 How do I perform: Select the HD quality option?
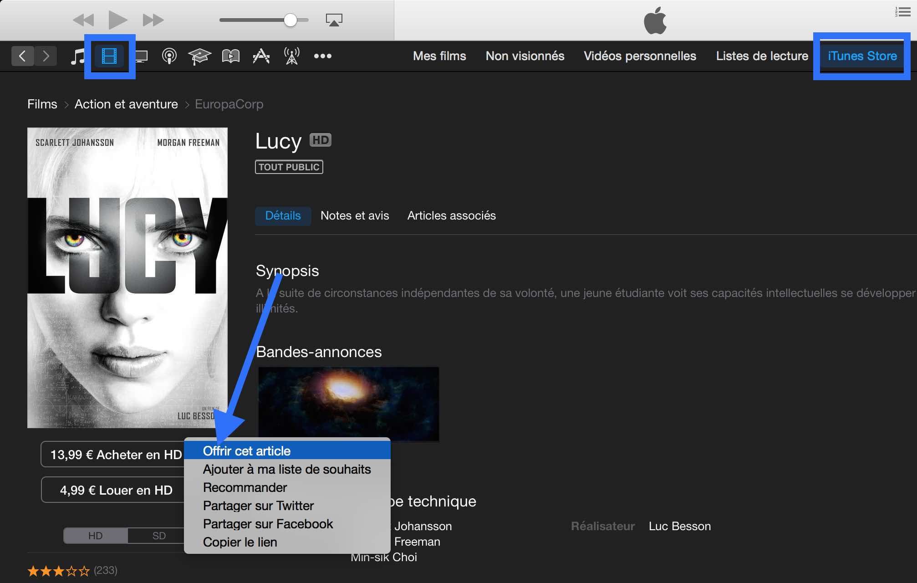[95, 536]
